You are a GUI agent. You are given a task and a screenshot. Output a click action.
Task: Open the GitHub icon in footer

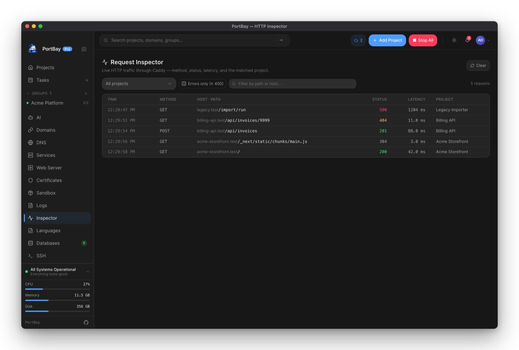coord(86,322)
